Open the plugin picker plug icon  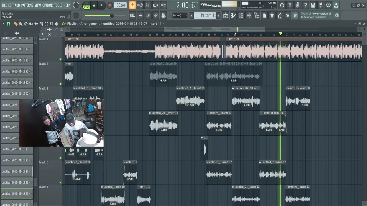click(x=272, y=16)
